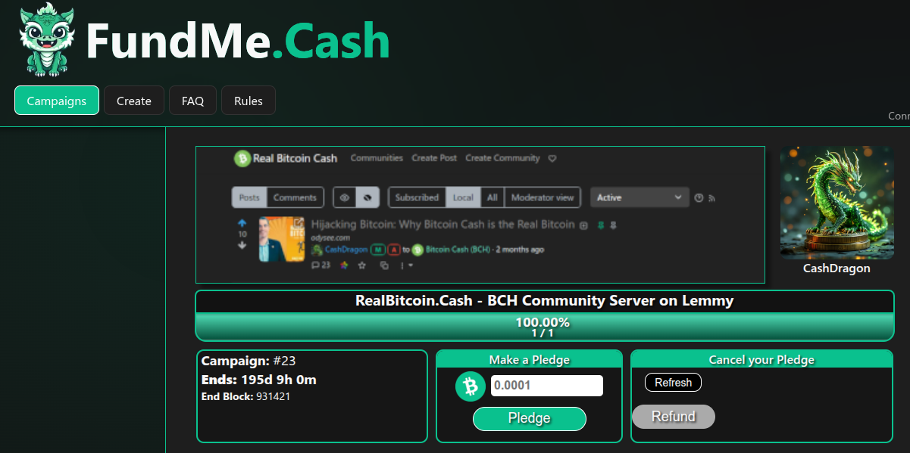Expand the more options caret under the post

point(409,265)
